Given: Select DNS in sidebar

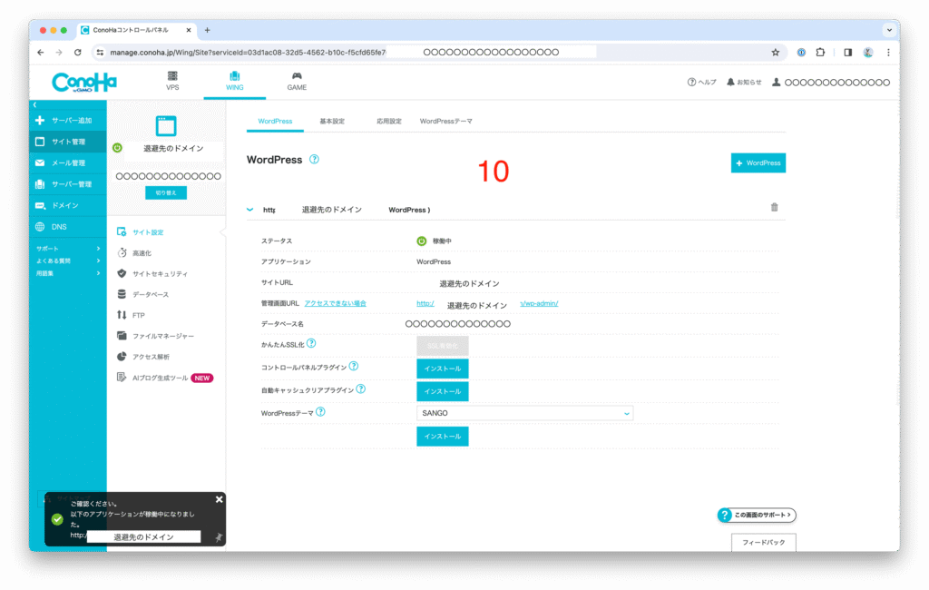Looking at the screenshot, I should pyautogui.click(x=68, y=227).
